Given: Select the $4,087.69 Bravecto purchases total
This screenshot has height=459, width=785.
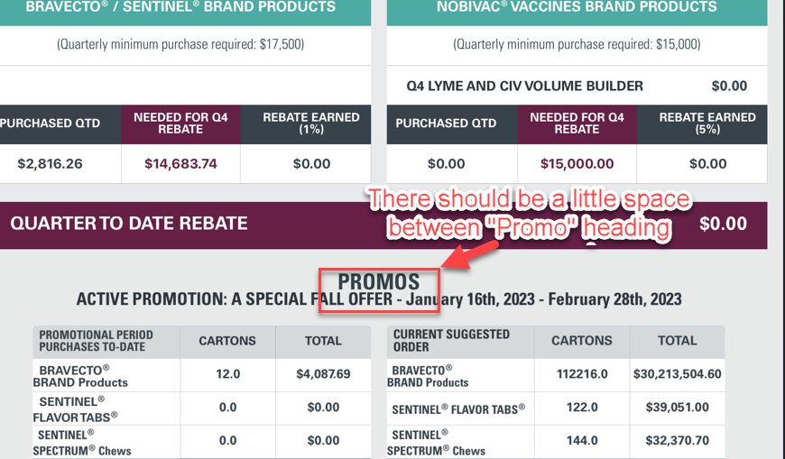Looking at the screenshot, I should coord(323,374).
